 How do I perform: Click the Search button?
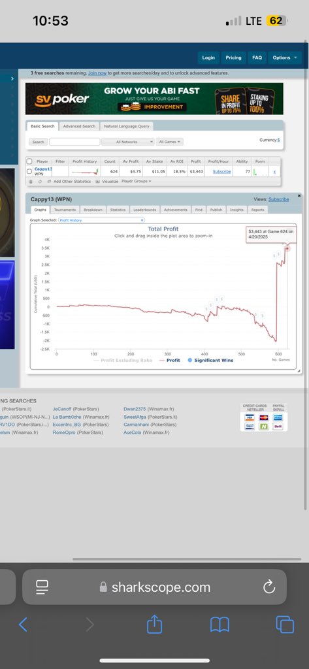pos(39,142)
